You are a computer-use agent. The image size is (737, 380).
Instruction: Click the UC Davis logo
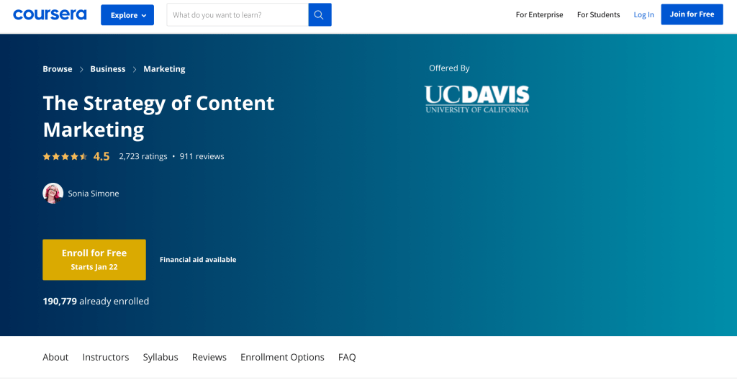click(x=476, y=99)
